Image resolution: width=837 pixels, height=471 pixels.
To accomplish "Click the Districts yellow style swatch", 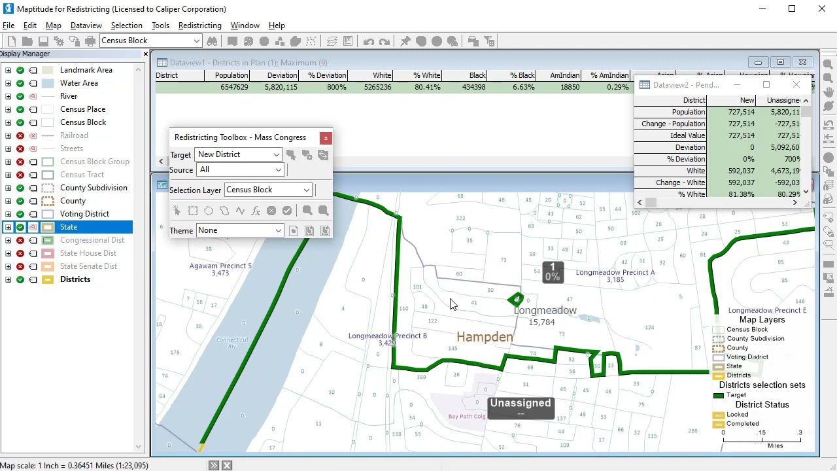I will pos(48,279).
